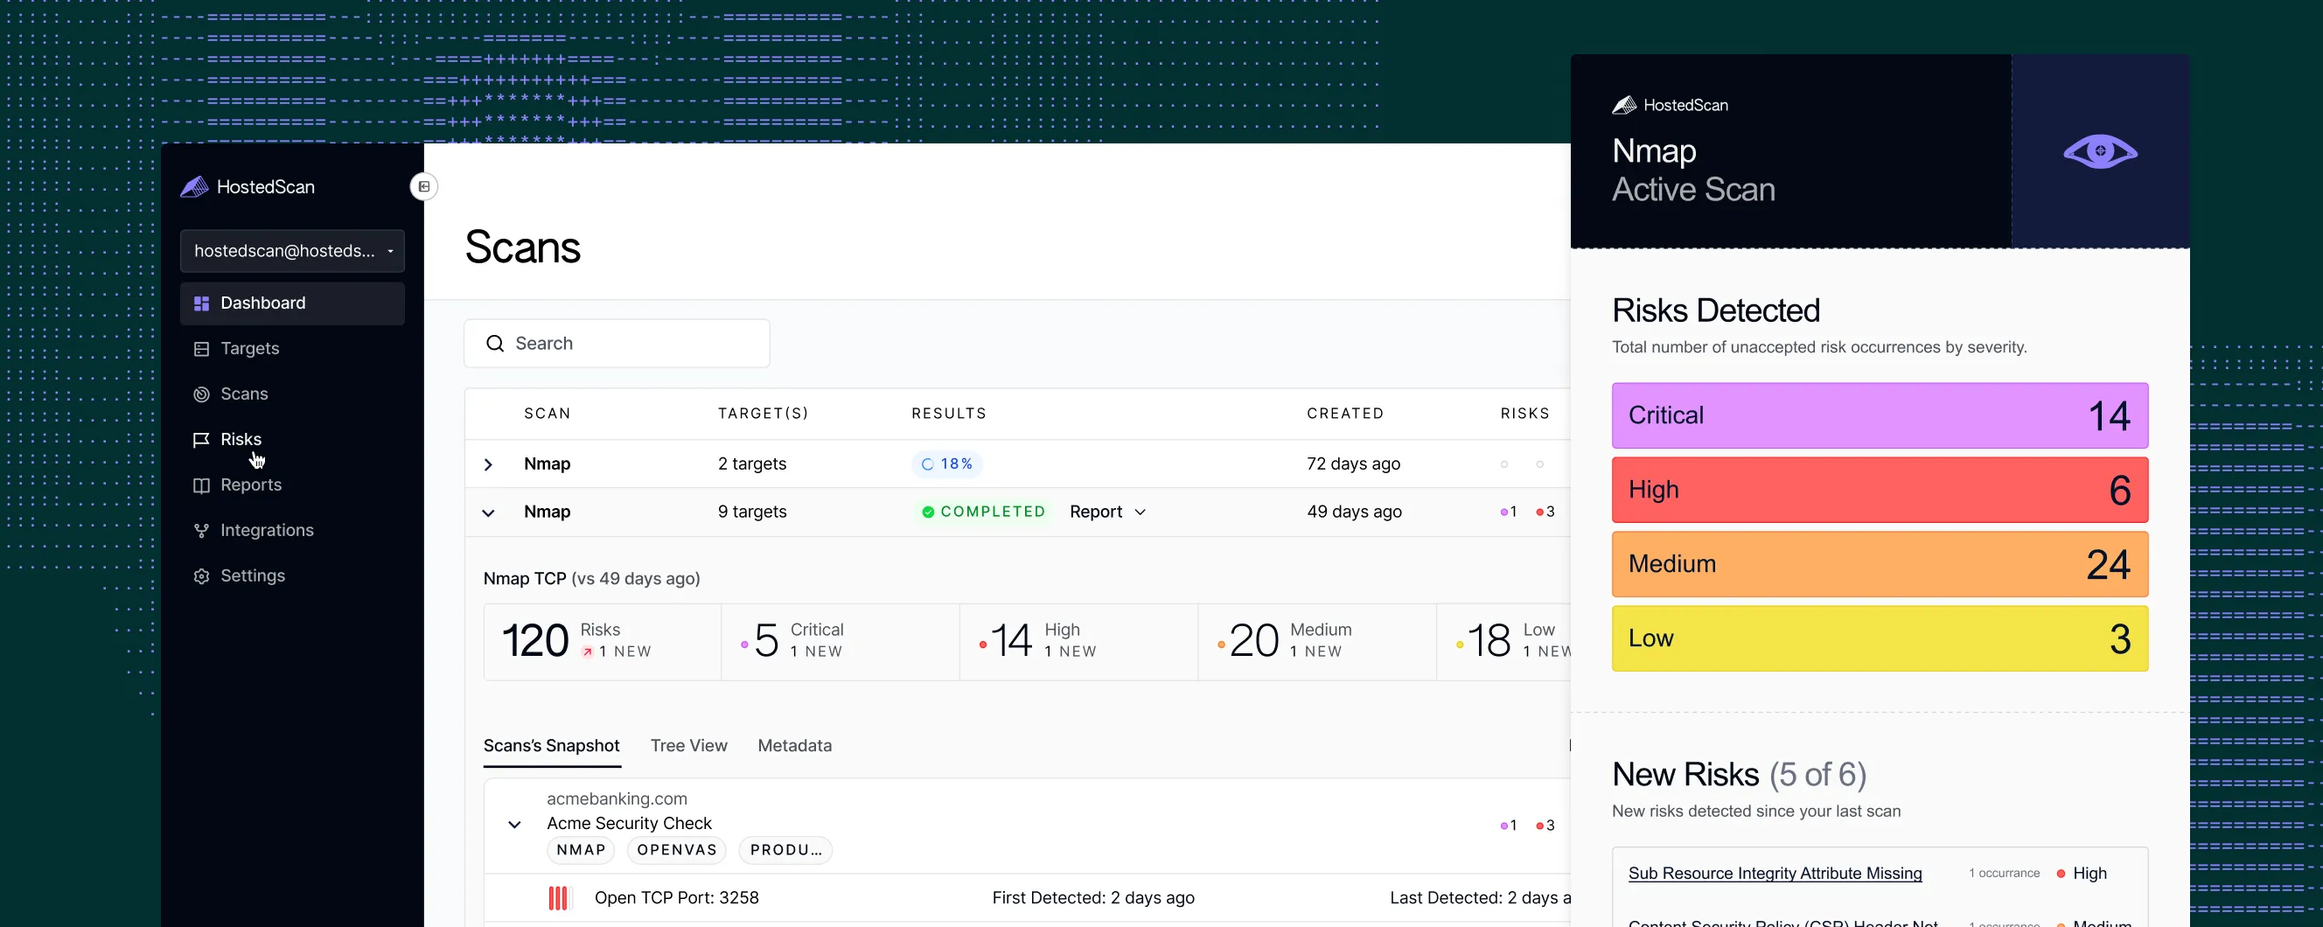This screenshot has width=2323, height=927.
Task: Open the Report dropdown on the completed scan
Action: tap(1107, 512)
